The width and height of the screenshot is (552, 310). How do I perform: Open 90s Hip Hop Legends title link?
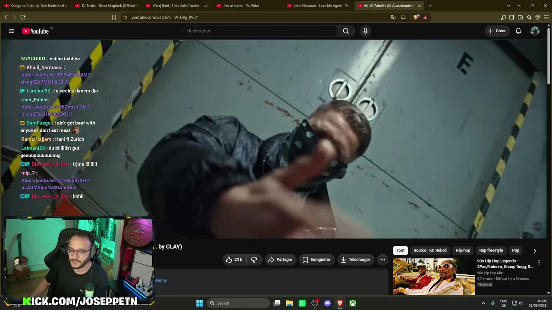[505, 264]
